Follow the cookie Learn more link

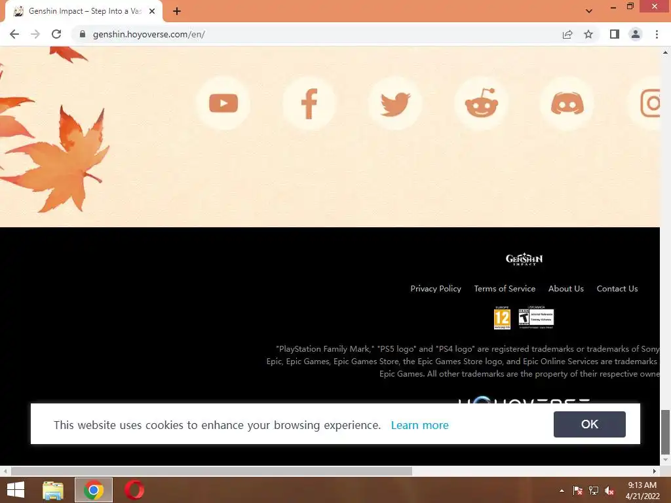click(x=419, y=425)
